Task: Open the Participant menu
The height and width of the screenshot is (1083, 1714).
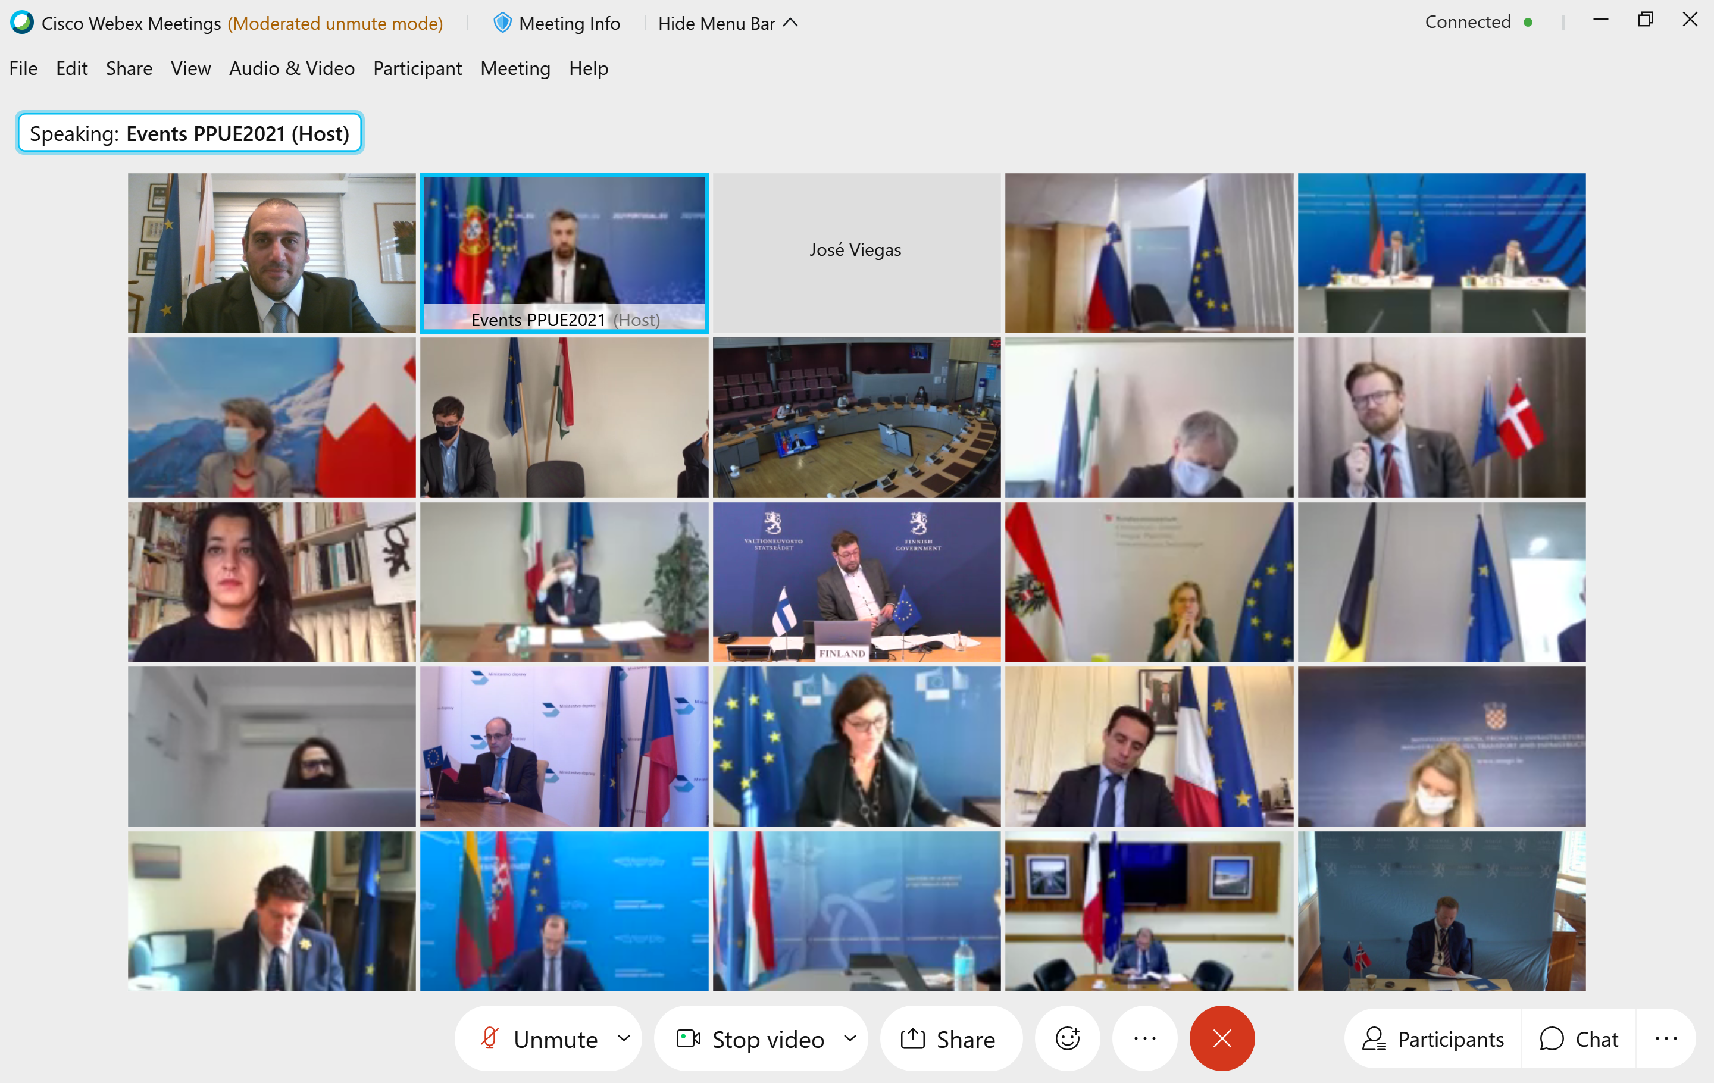Action: click(417, 68)
